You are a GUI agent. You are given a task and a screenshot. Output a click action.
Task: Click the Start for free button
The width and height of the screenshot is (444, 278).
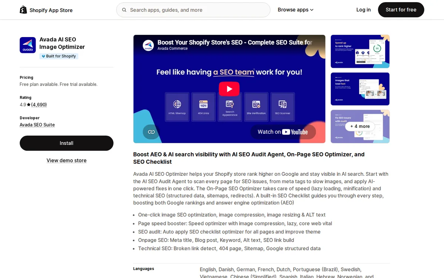(x=401, y=10)
